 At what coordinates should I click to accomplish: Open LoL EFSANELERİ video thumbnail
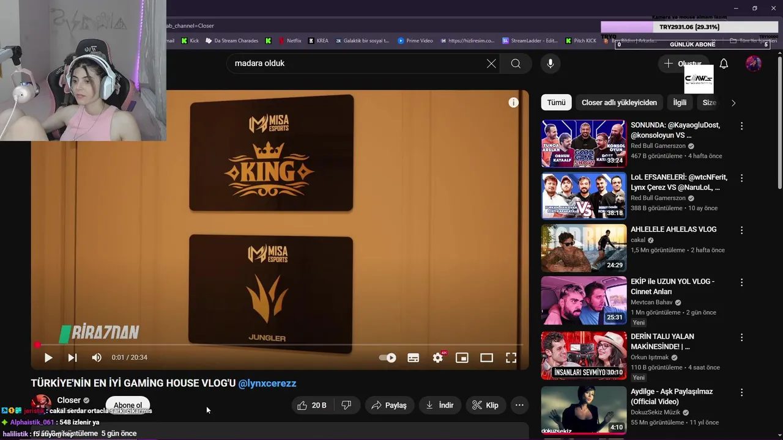(584, 196)
